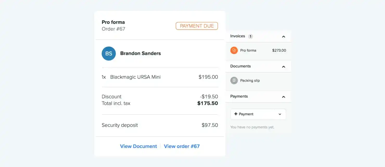
Task: Click the PAYMENT DUE status badge
Action: point(197,26)
